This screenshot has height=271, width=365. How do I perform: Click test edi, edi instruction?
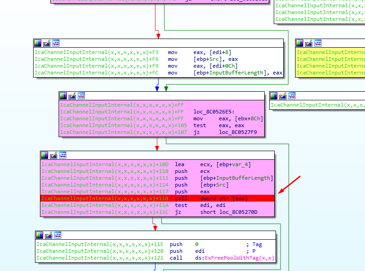click(200, 205)
